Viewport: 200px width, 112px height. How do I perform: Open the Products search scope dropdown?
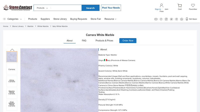pyautogui.click(x=42, y=8)
